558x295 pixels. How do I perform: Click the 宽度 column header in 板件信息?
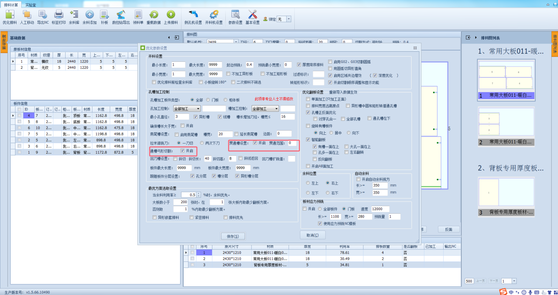coord(119,109)
